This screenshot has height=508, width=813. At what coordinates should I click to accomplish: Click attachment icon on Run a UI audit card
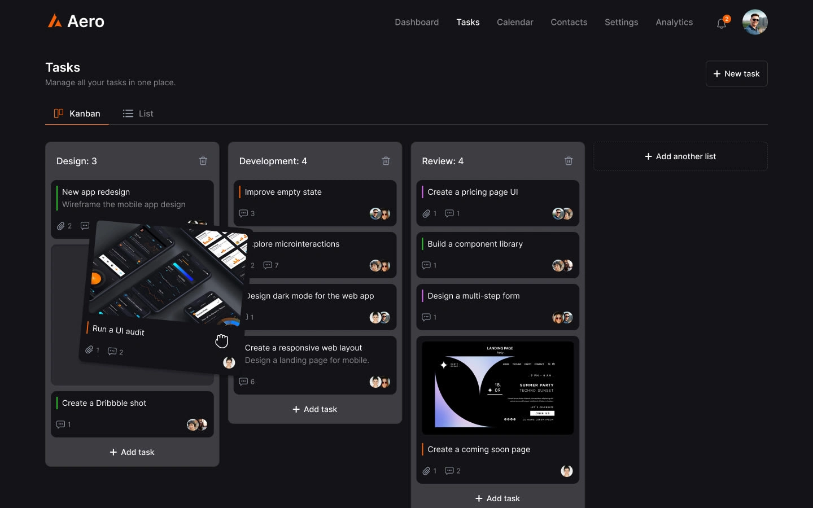tap(89, 349)
